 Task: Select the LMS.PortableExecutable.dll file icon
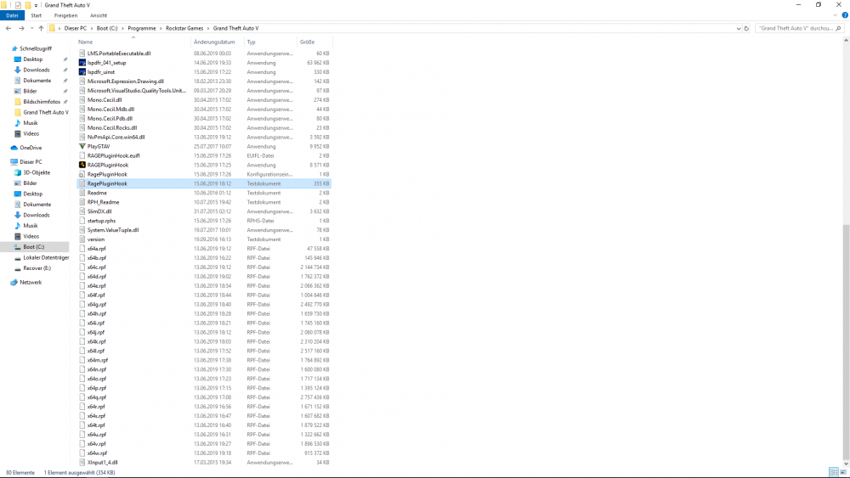(x=82, y=53)
